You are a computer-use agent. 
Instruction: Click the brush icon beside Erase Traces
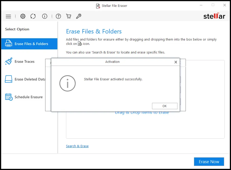click(9, 61)
